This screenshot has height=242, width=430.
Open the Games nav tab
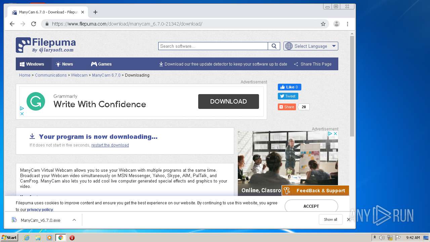pos(101,64)
